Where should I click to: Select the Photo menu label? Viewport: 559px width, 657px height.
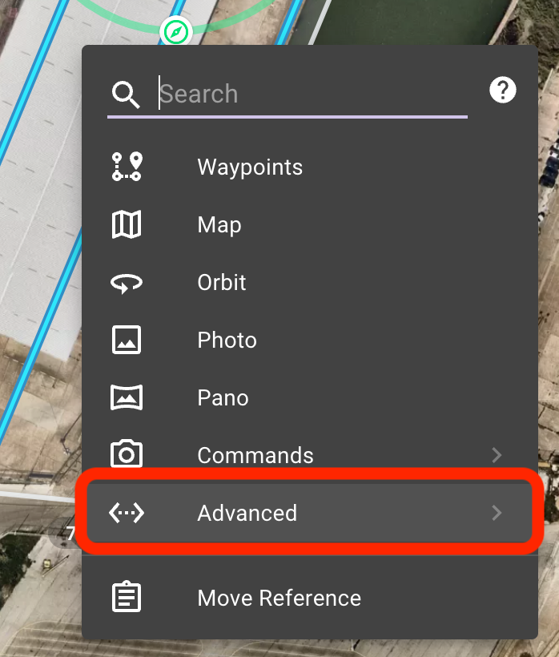(x=227, y=340)
